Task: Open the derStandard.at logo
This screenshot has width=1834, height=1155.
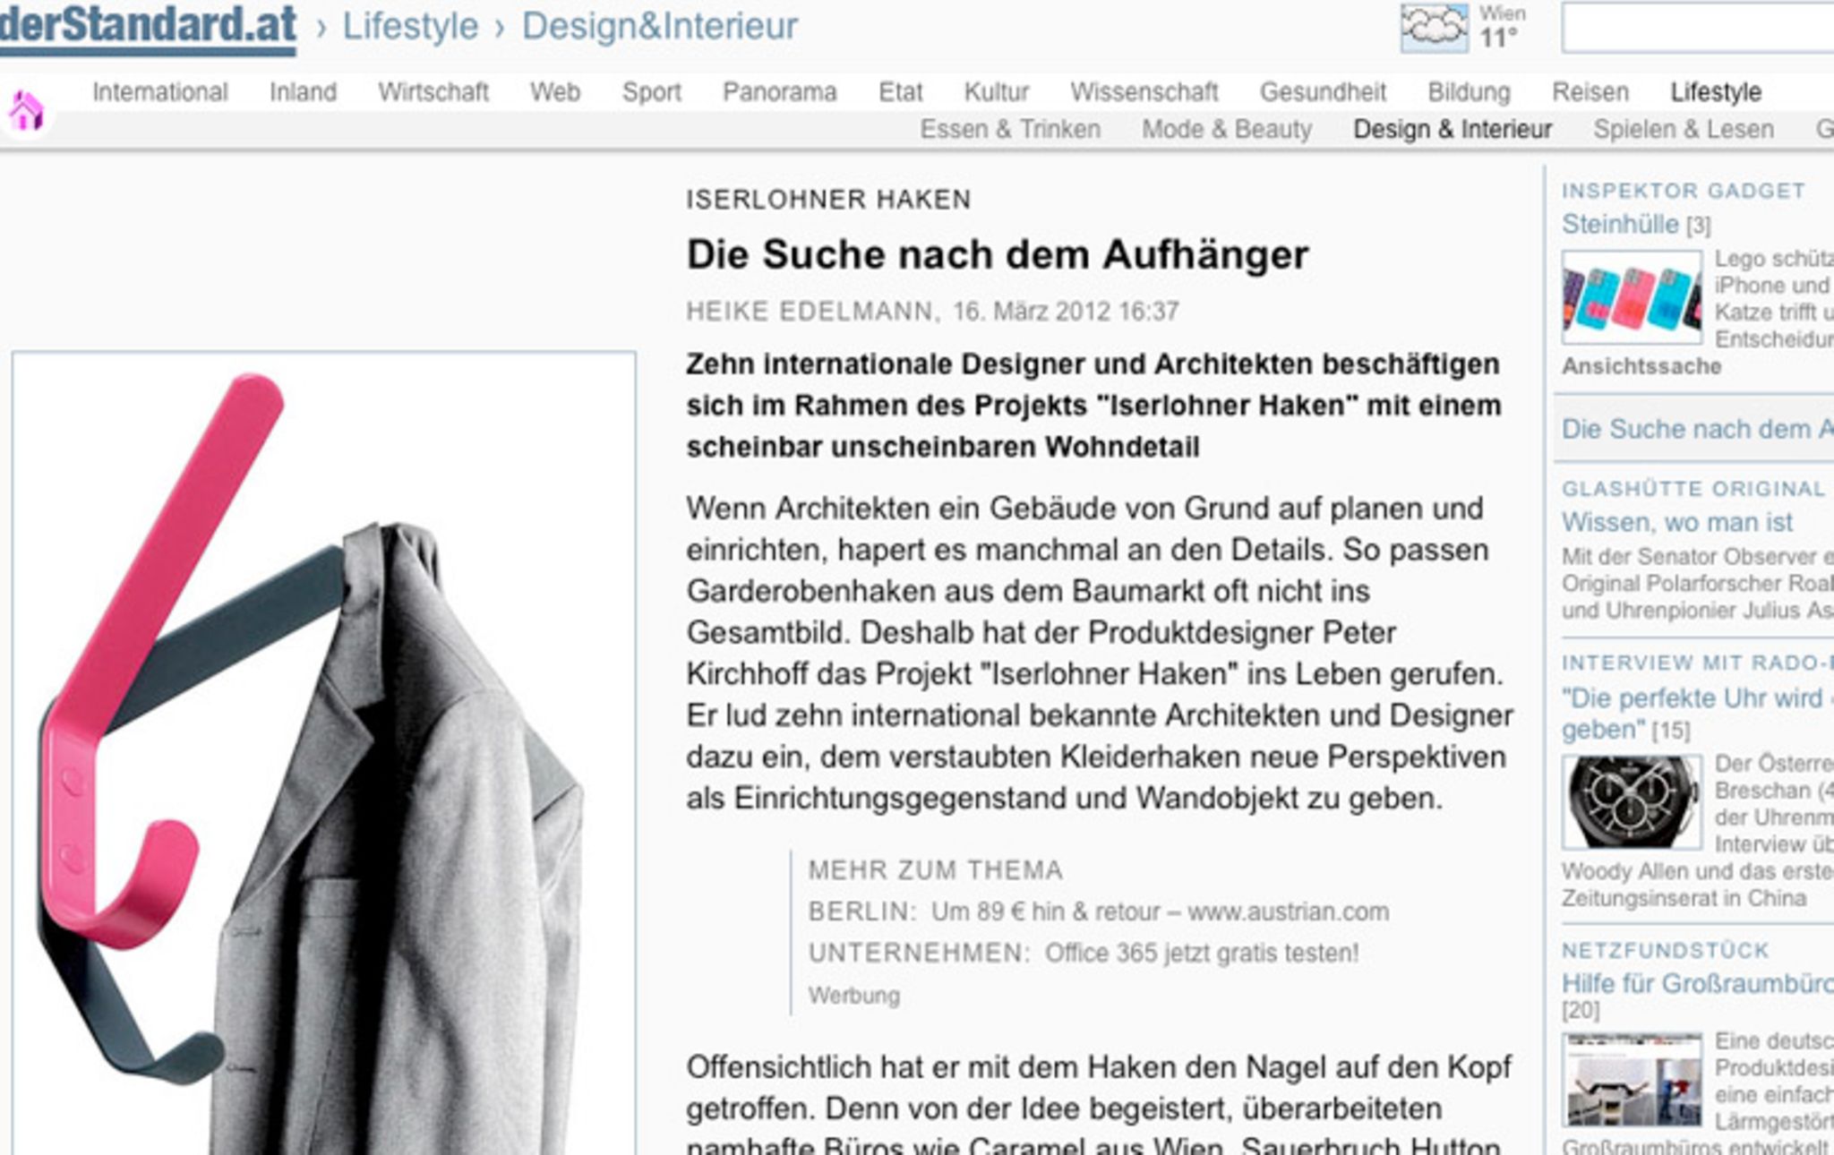Action: click(148, 27)
